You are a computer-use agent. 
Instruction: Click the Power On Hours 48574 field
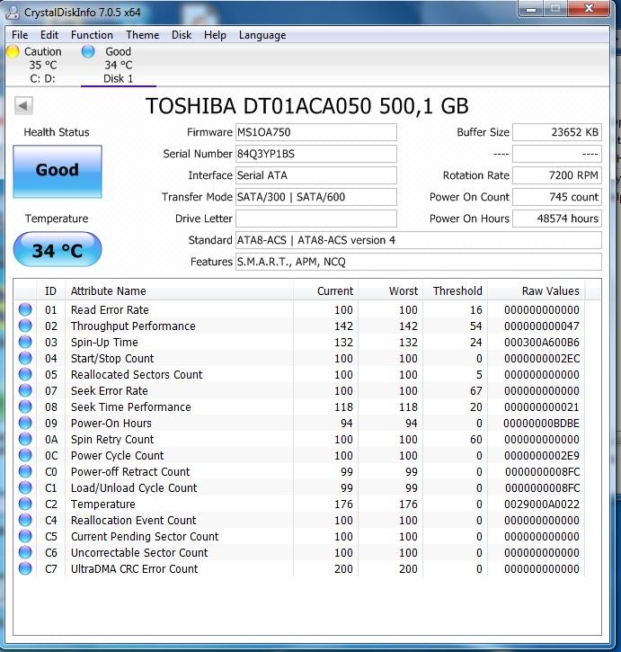(557, 219)
